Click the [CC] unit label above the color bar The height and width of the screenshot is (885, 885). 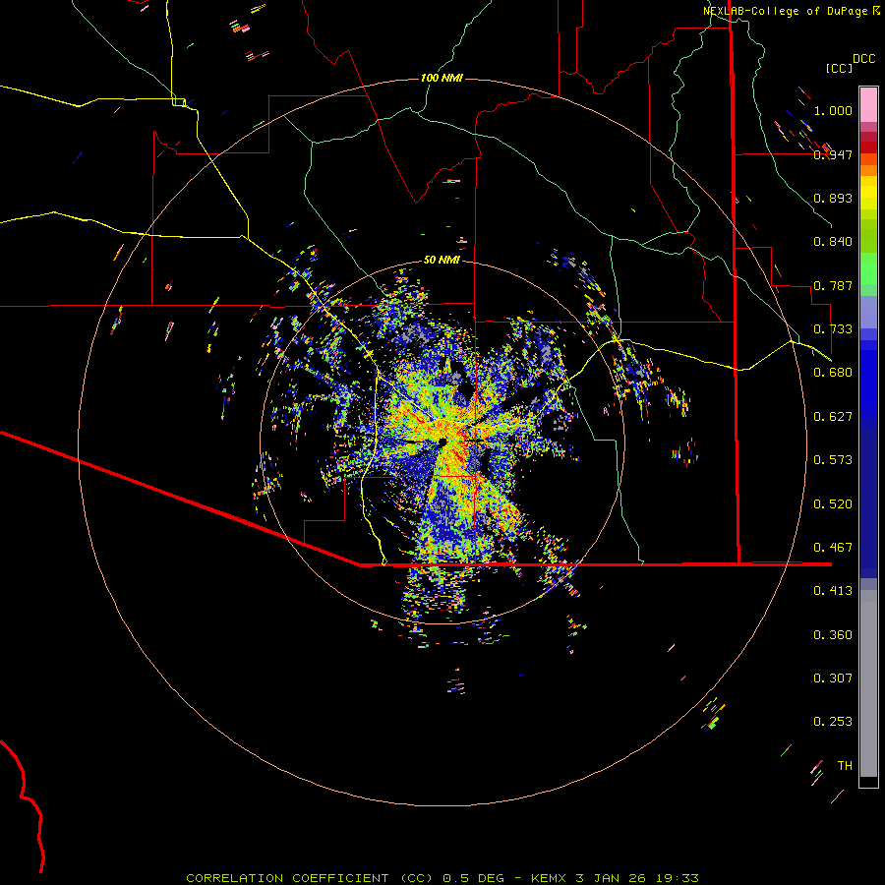tap(839, 68)
